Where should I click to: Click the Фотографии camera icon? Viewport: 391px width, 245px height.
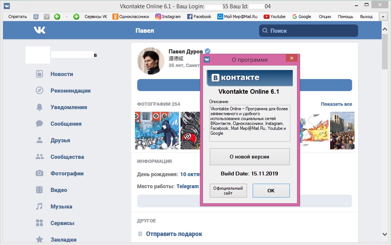pos(39,173)
